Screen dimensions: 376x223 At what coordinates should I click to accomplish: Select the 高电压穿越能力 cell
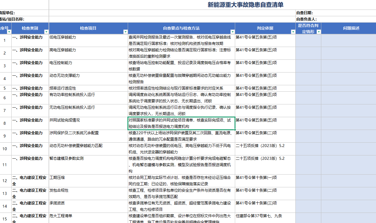(88, 53)
